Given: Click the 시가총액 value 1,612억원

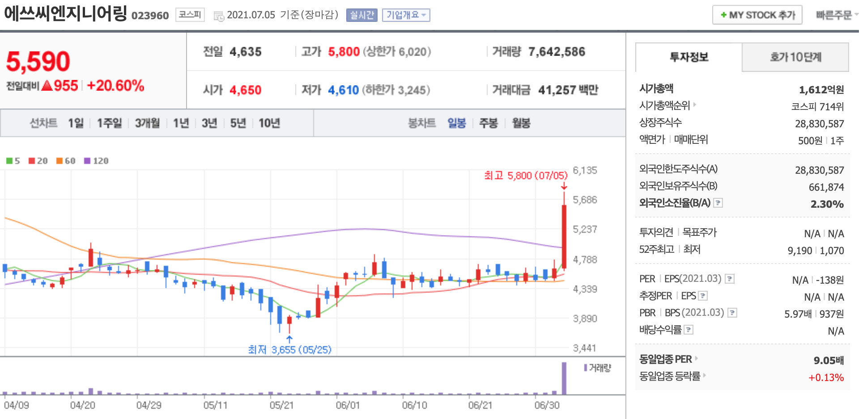Looking at the screenshot, I should tap(821, 90).
